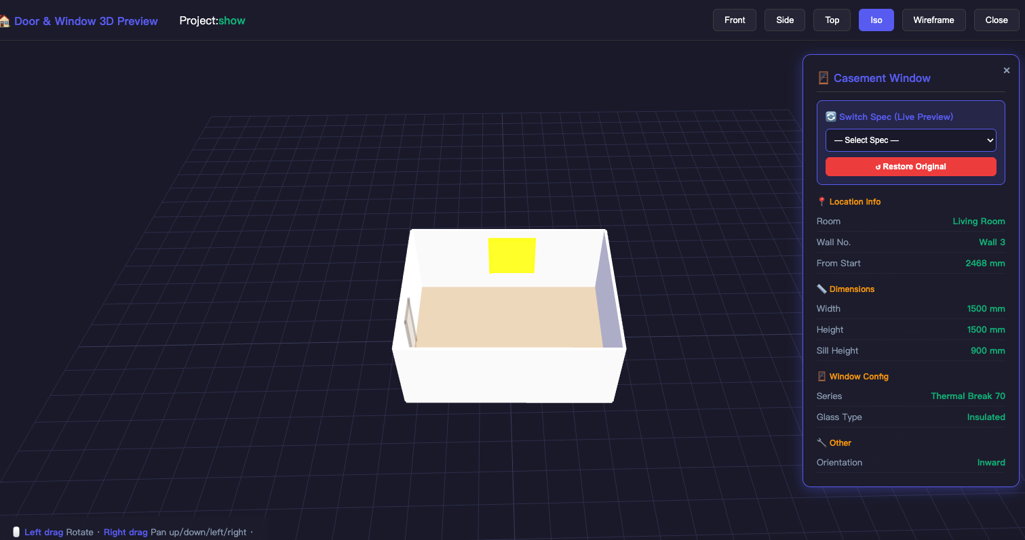The width and height of the screenshot is (1025, 540).
Task: Click the "Insulated" glass type value
Action: click(986, 417)
